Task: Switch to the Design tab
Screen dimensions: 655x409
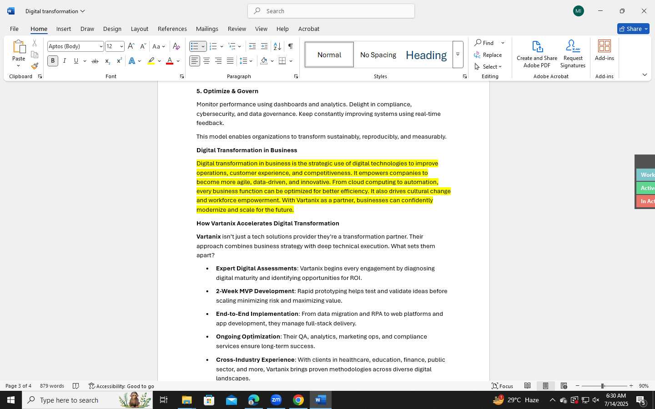Action: click(x=112, y=29)
